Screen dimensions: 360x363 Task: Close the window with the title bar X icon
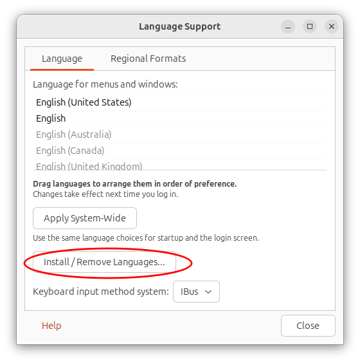tap(332, 26)
